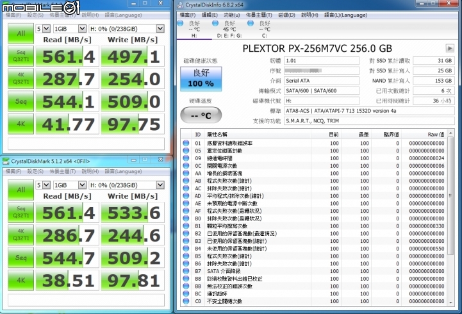The image size is (462, 314).
Task: Open 語言(L)(Language) menu in CrystalDiskInfo
Action: tap(345, 15)
